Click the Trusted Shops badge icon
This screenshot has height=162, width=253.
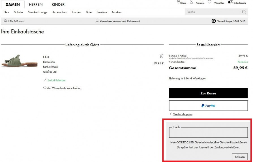(214, 21)
